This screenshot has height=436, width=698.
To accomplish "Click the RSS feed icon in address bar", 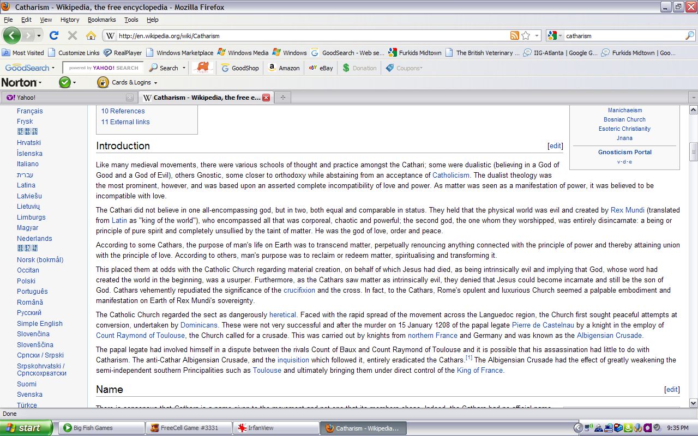I will point(514,35).
